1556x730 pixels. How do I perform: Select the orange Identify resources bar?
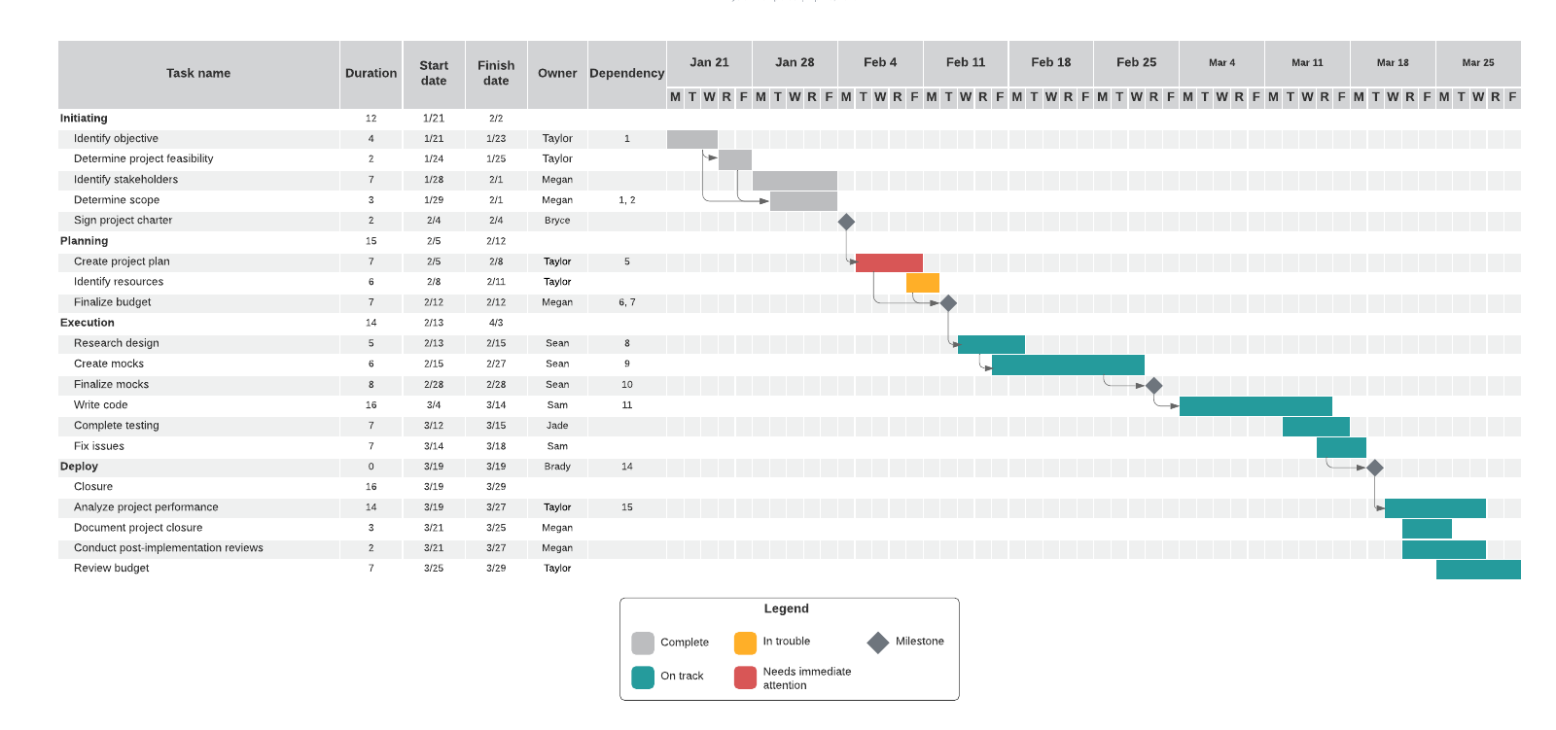(923, 283)
